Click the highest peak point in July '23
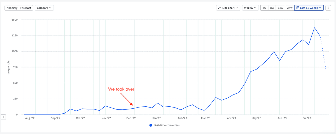 coord(314,28)
